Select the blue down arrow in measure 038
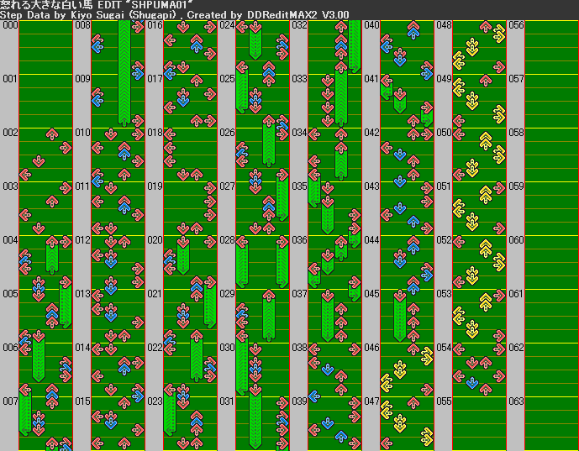This screenshot has height=451, width=579. coord(328,370)
